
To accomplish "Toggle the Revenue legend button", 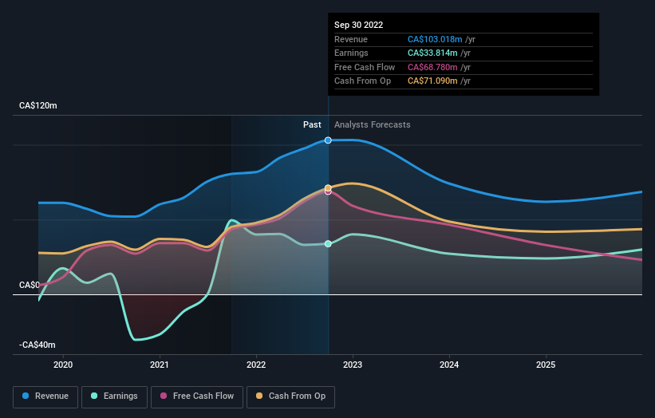I will [45, 396].
